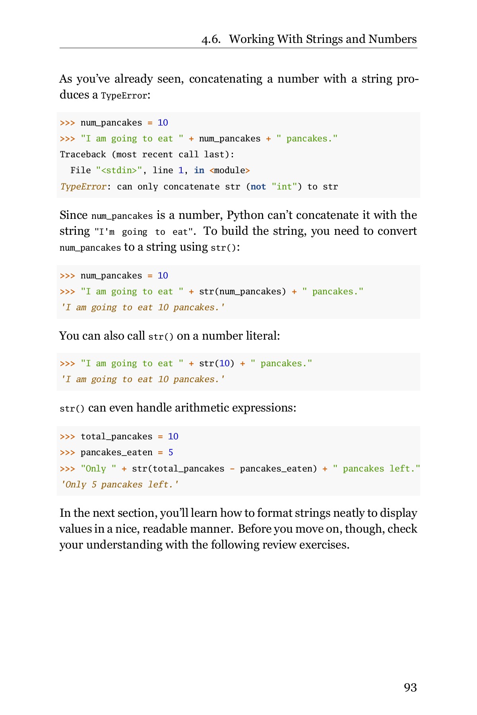This screenshot has height=715, width=477.
Task: Click the inline string "I'm going to eat"
Action: click(143, 232)
